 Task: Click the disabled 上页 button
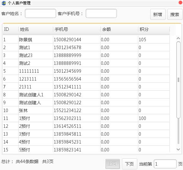click(x=112, y=164)
